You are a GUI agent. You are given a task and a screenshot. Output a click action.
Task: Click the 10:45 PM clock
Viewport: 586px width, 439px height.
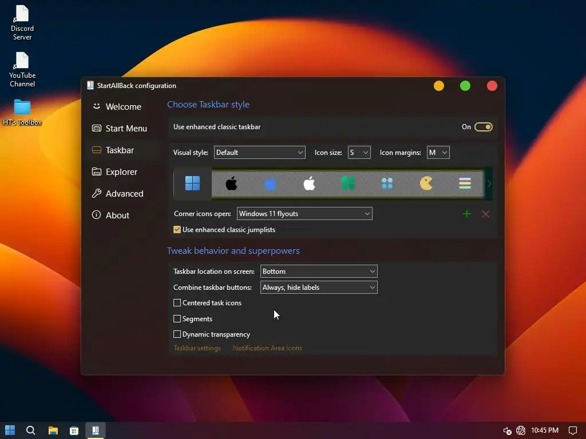[545, 430]
